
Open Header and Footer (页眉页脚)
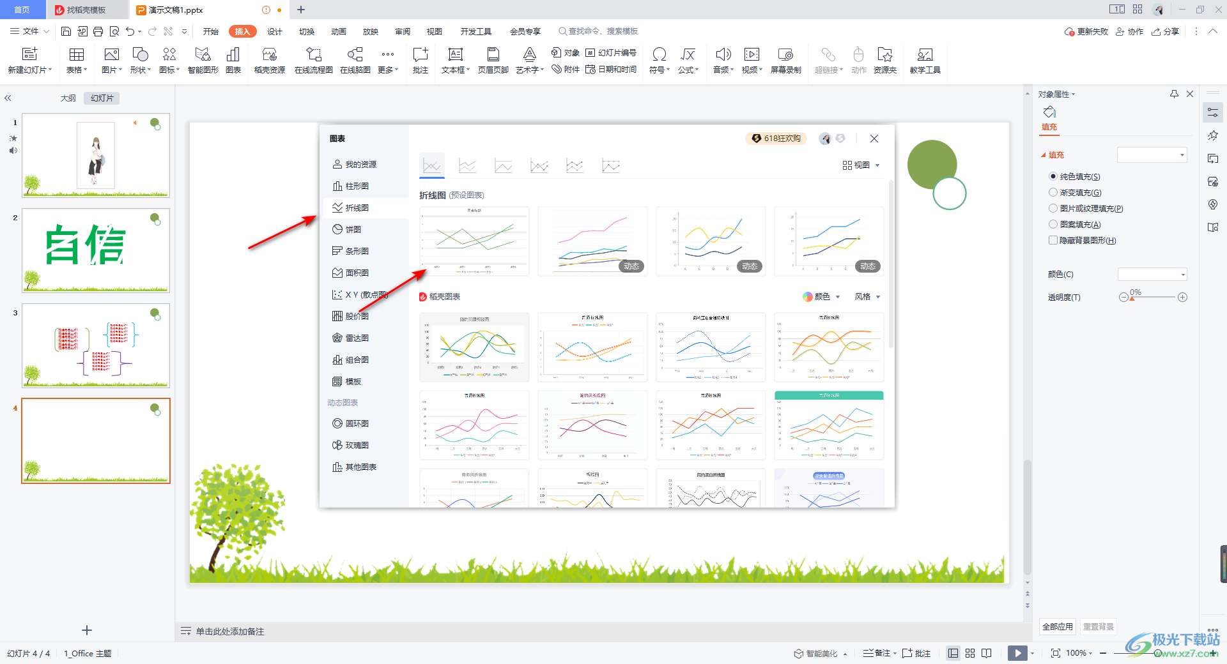[x=493, y=61]
